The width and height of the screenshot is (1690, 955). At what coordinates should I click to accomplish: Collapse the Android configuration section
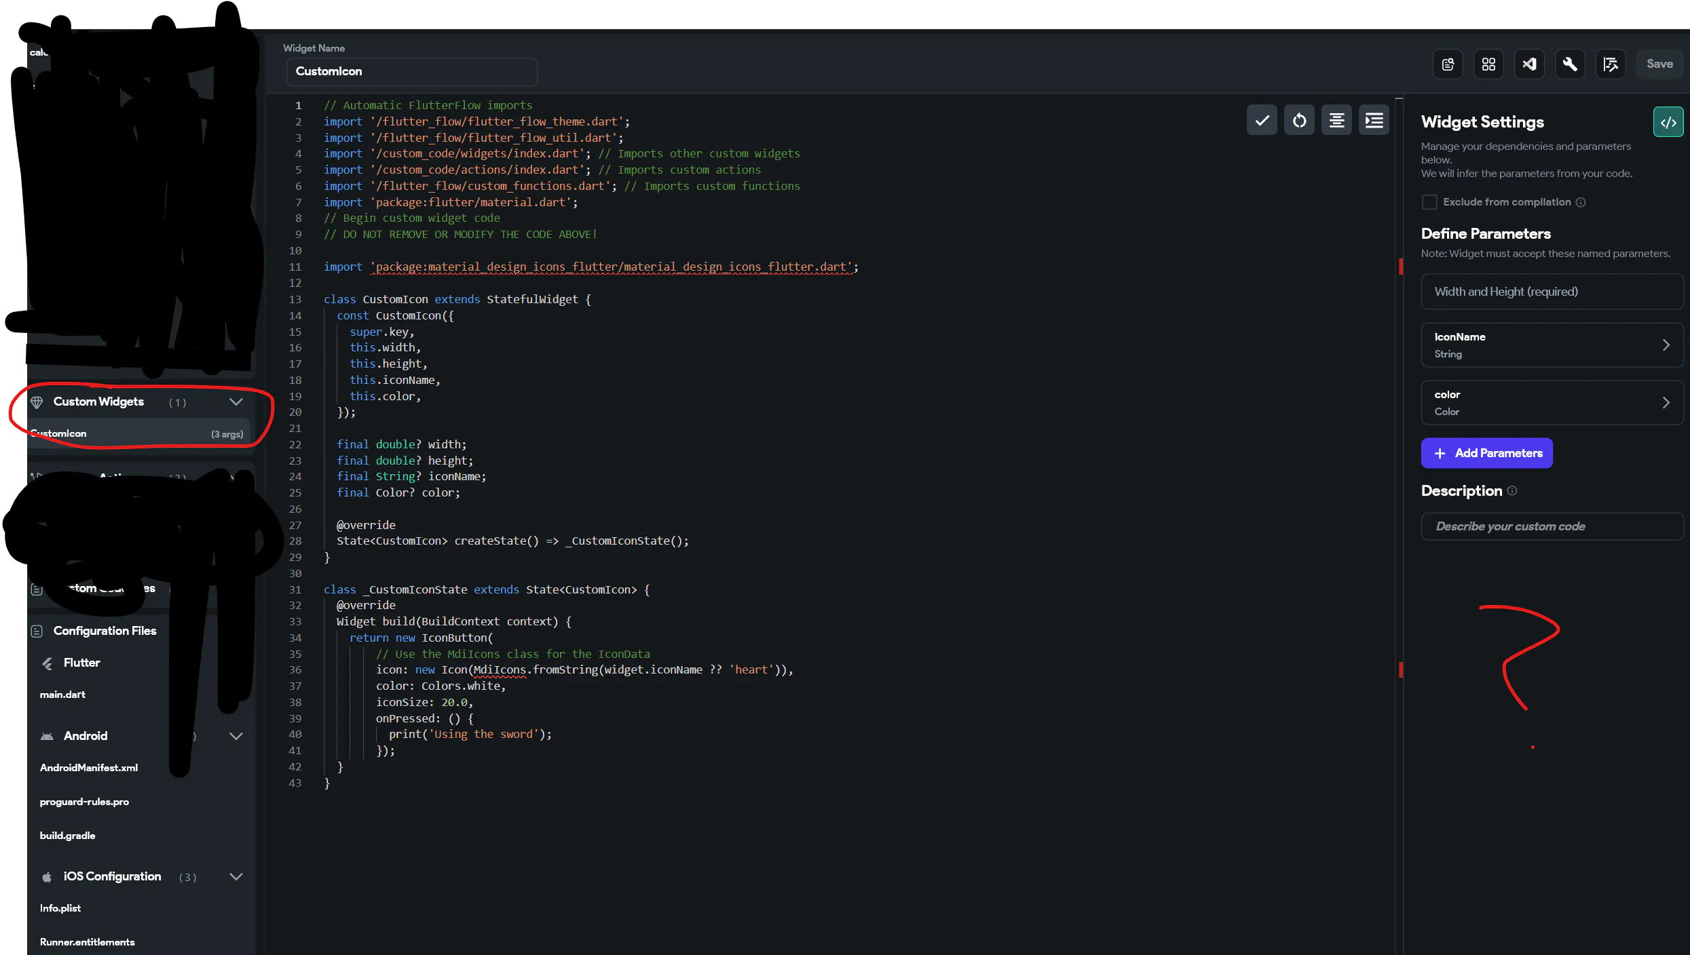click(236, 736)
